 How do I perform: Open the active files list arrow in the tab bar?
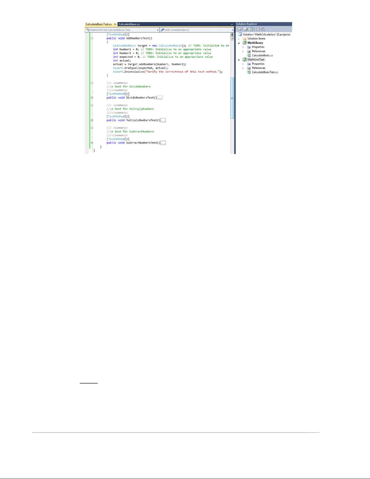click(232, 24)
